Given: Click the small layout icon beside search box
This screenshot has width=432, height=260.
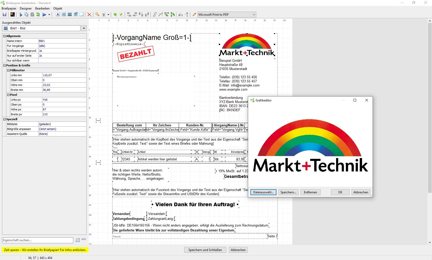Looking at the screenshot, I should [84, 239].
